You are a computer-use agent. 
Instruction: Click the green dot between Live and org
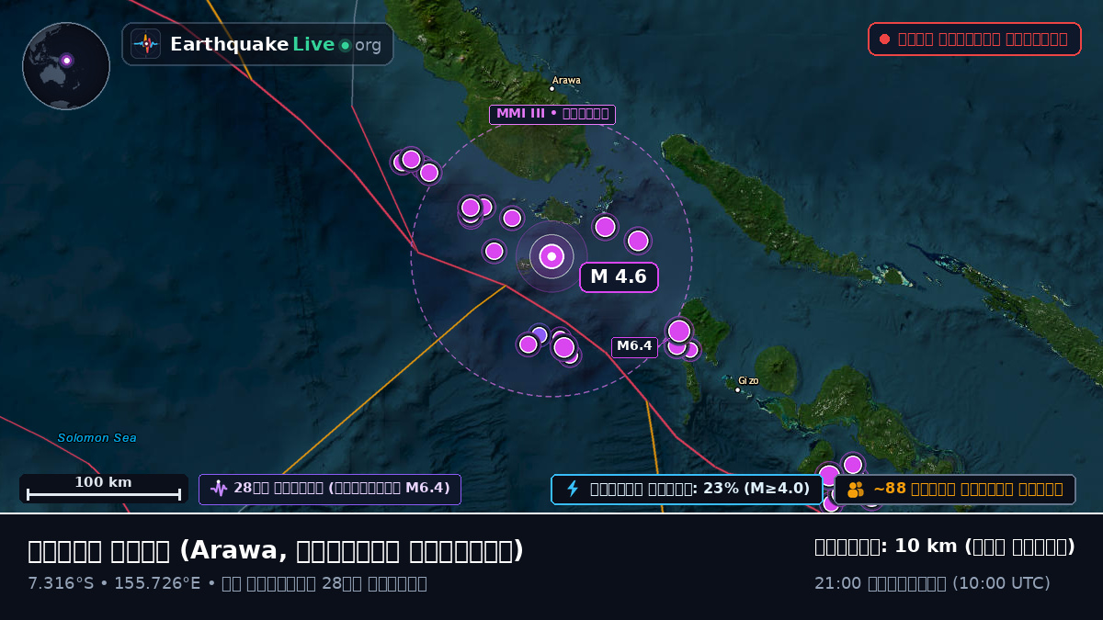345,45
